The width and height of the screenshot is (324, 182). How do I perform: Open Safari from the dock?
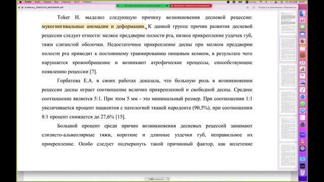point(302,97)
